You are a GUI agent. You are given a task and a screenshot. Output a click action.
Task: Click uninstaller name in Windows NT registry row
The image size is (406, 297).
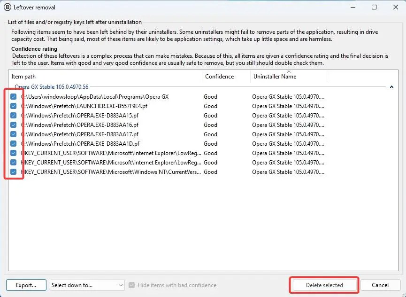288,172
